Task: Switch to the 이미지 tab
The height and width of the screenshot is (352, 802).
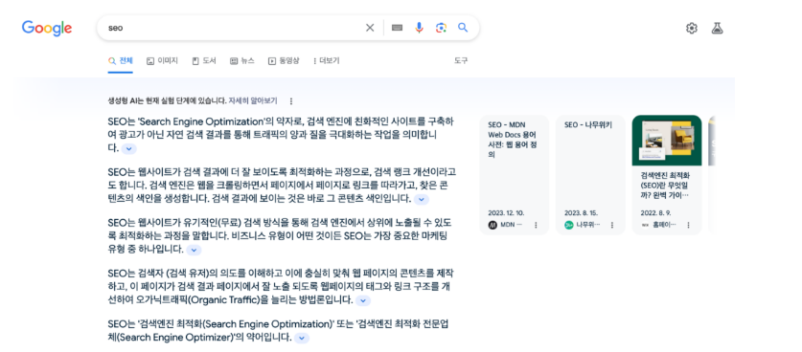Action: pos(162,61)
